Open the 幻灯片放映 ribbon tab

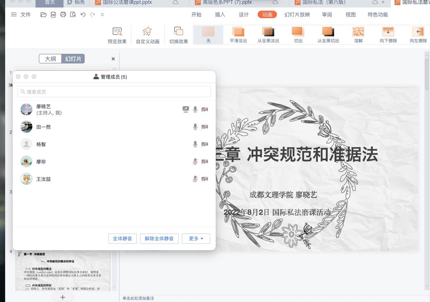pyautogui.click(x=297, y=15)
